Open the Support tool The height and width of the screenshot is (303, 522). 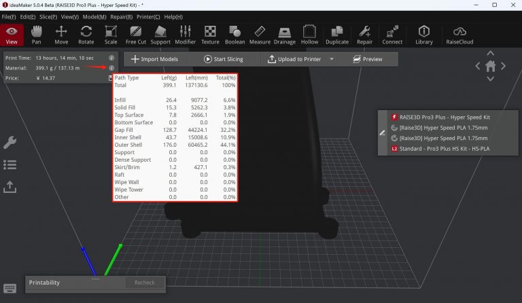[160, 35]
